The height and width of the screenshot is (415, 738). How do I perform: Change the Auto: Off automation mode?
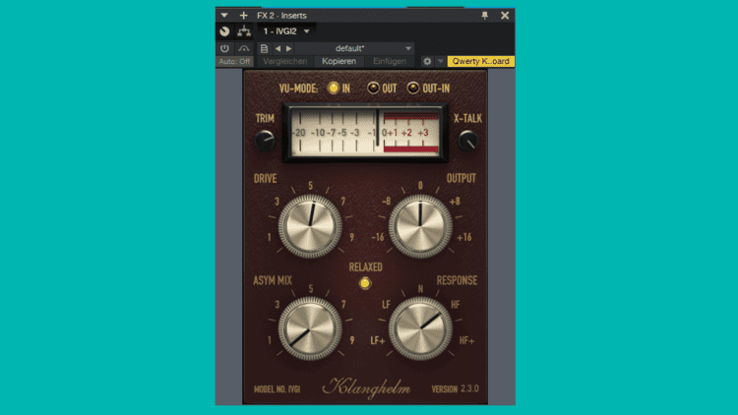tap(234, 61)
